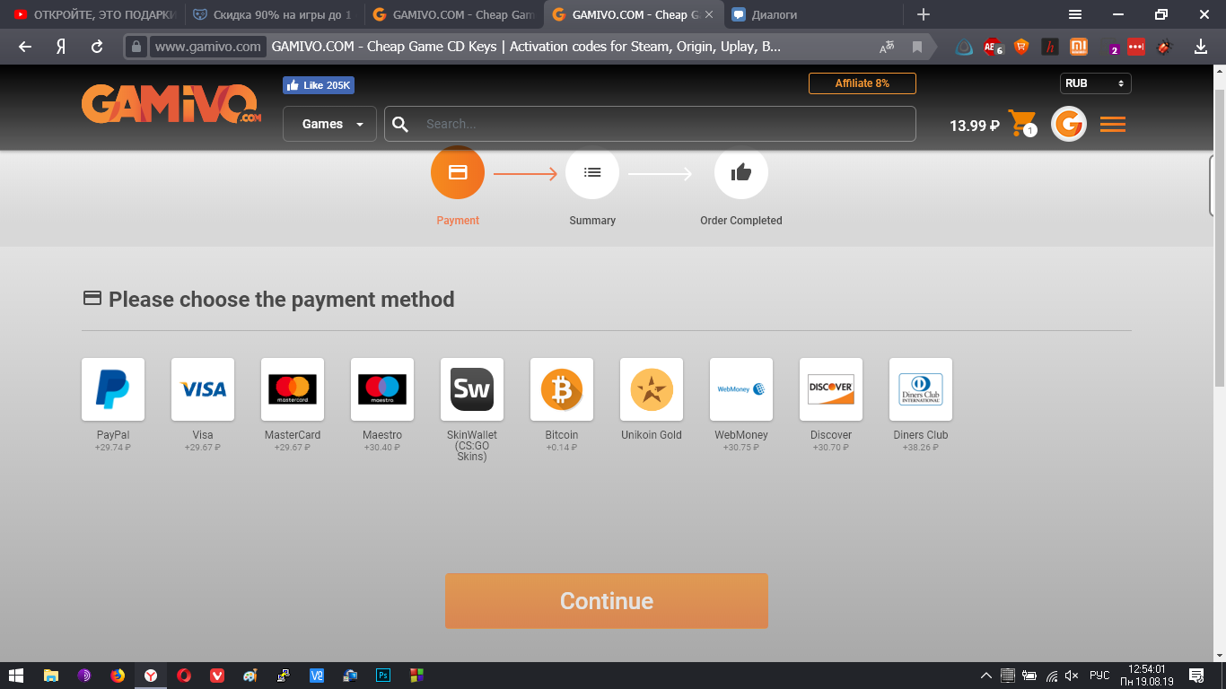Select Maestro card payment
1226x689 pixels.
point(382,389)
